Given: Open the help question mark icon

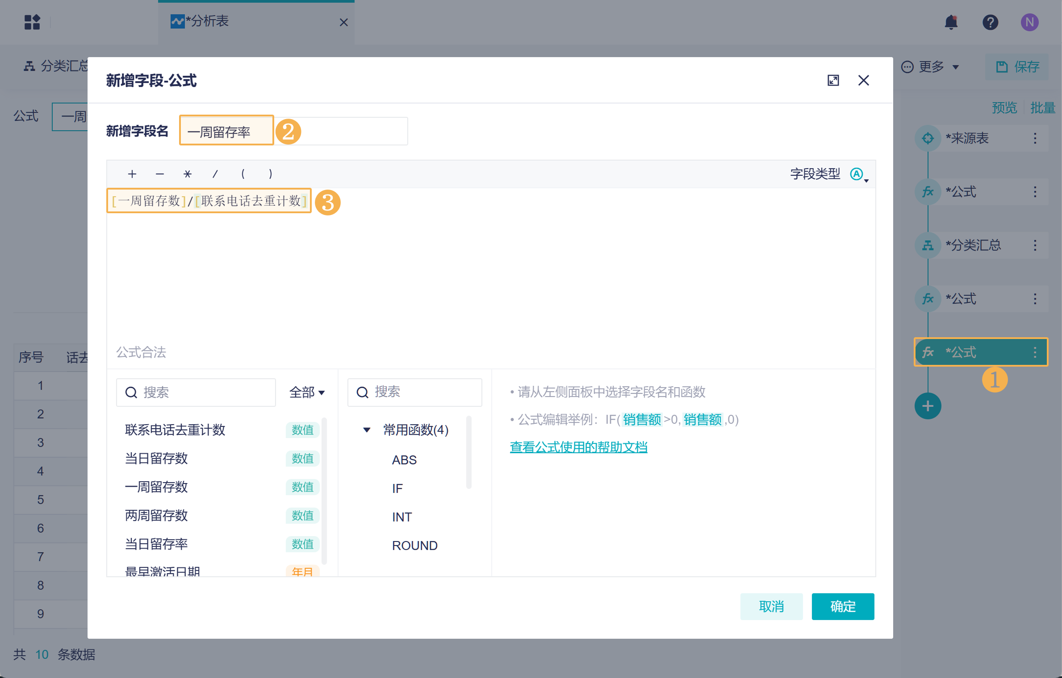Looking at the screenshot, I should tap(990, 22).
